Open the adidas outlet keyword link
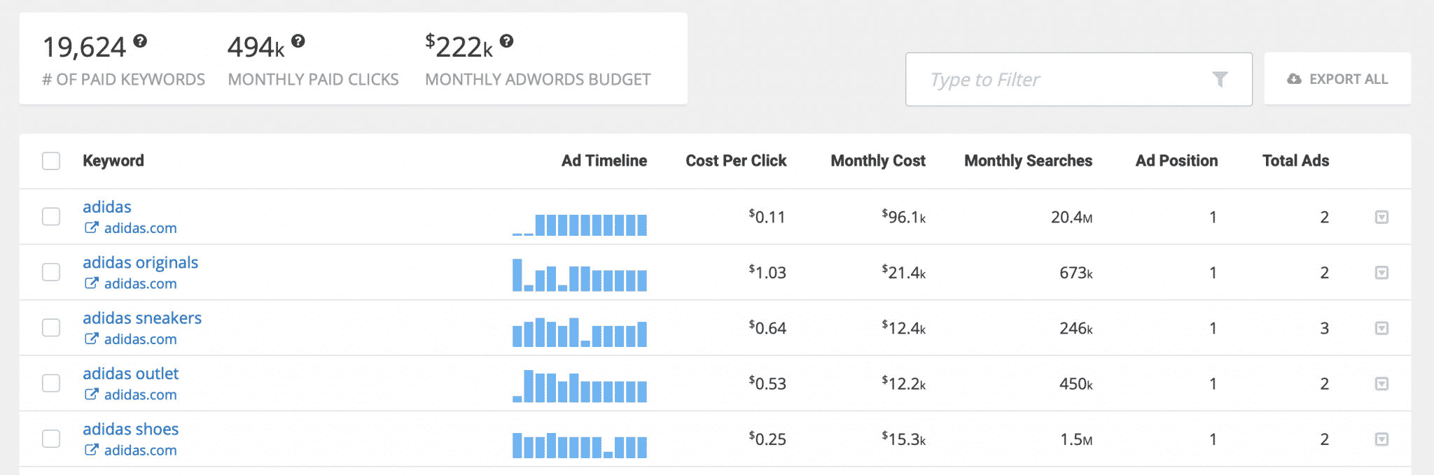 pos(131,374)
